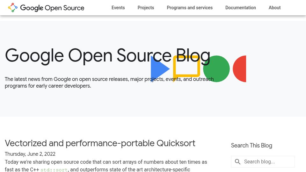Click the Google Open Source logo icon
Screen dimensions: 306x172
coord(13,8)
